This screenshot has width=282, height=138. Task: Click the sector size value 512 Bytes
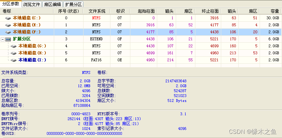point(177,101)
